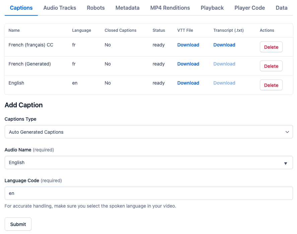
Task: Switch to the Playback tab
Action: [212, 8]
